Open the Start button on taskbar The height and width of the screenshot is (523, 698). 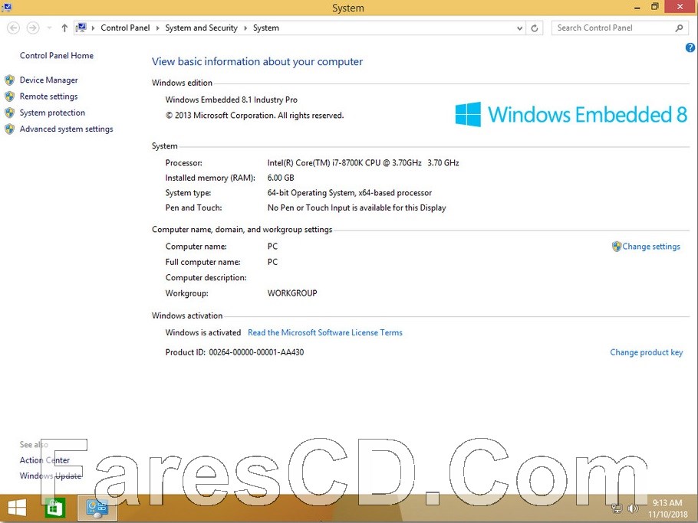coord(17,508)
